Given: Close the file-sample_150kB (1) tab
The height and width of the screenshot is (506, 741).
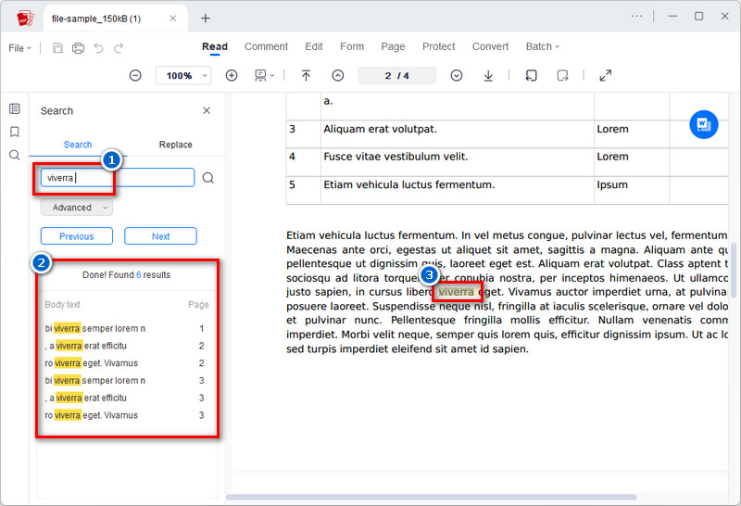Looking at the screenshot, I should click(x=173, y=19).
